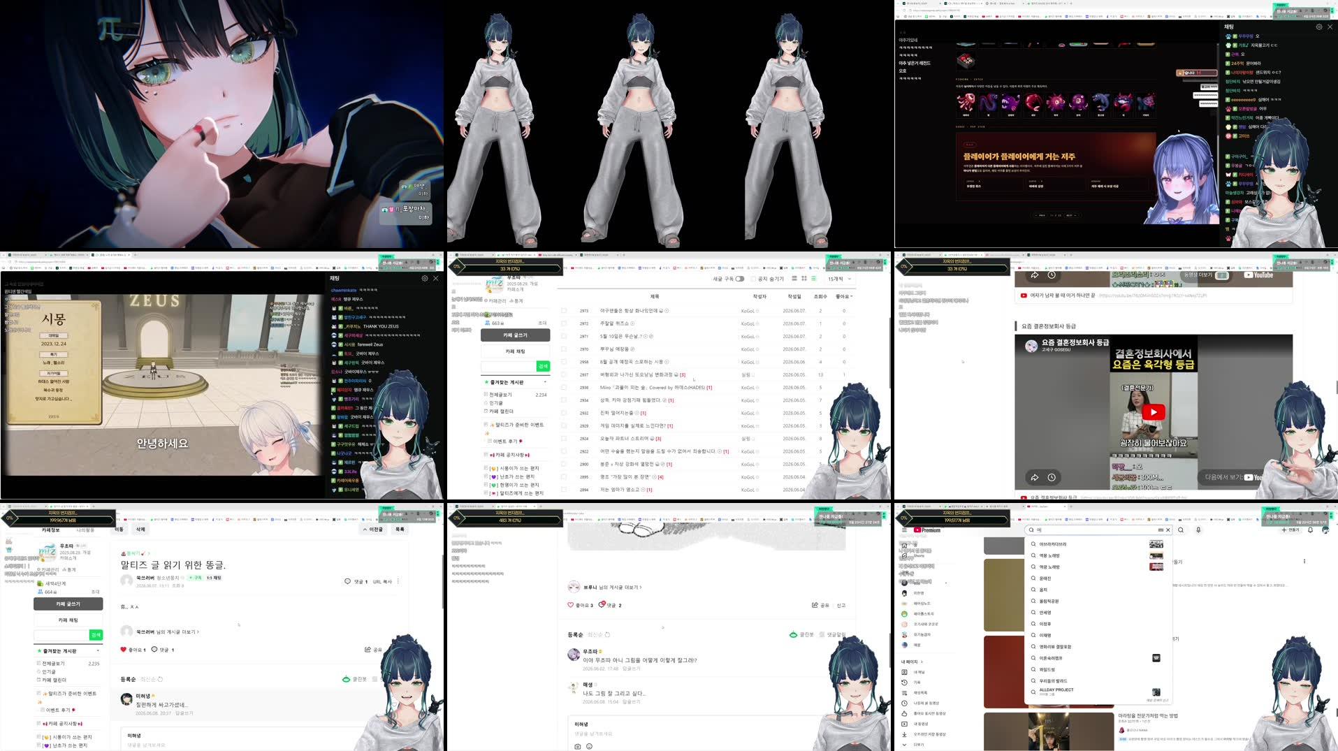Tick the checkbox for post 2973
Viewport: 1338px width, 751px height.
(x=564, y=311)
